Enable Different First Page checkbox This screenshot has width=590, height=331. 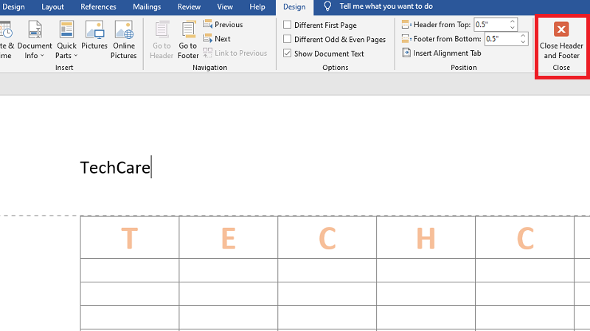pyautogui.click(x=288, y=25)
